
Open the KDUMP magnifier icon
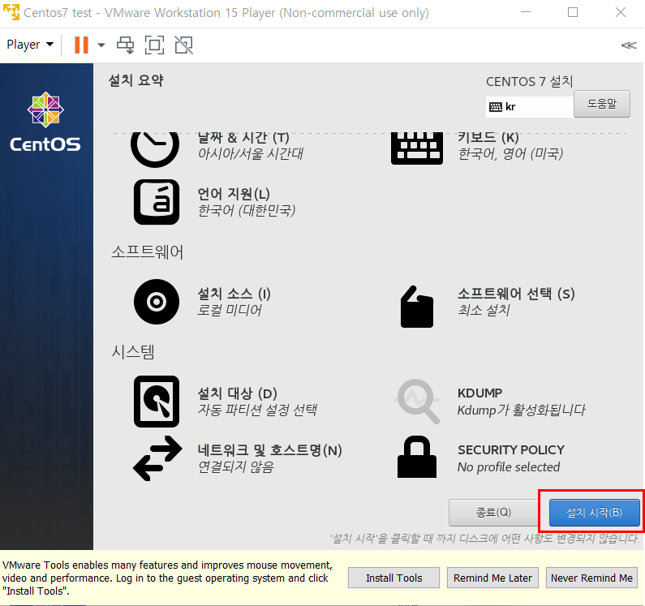(417, 401)
